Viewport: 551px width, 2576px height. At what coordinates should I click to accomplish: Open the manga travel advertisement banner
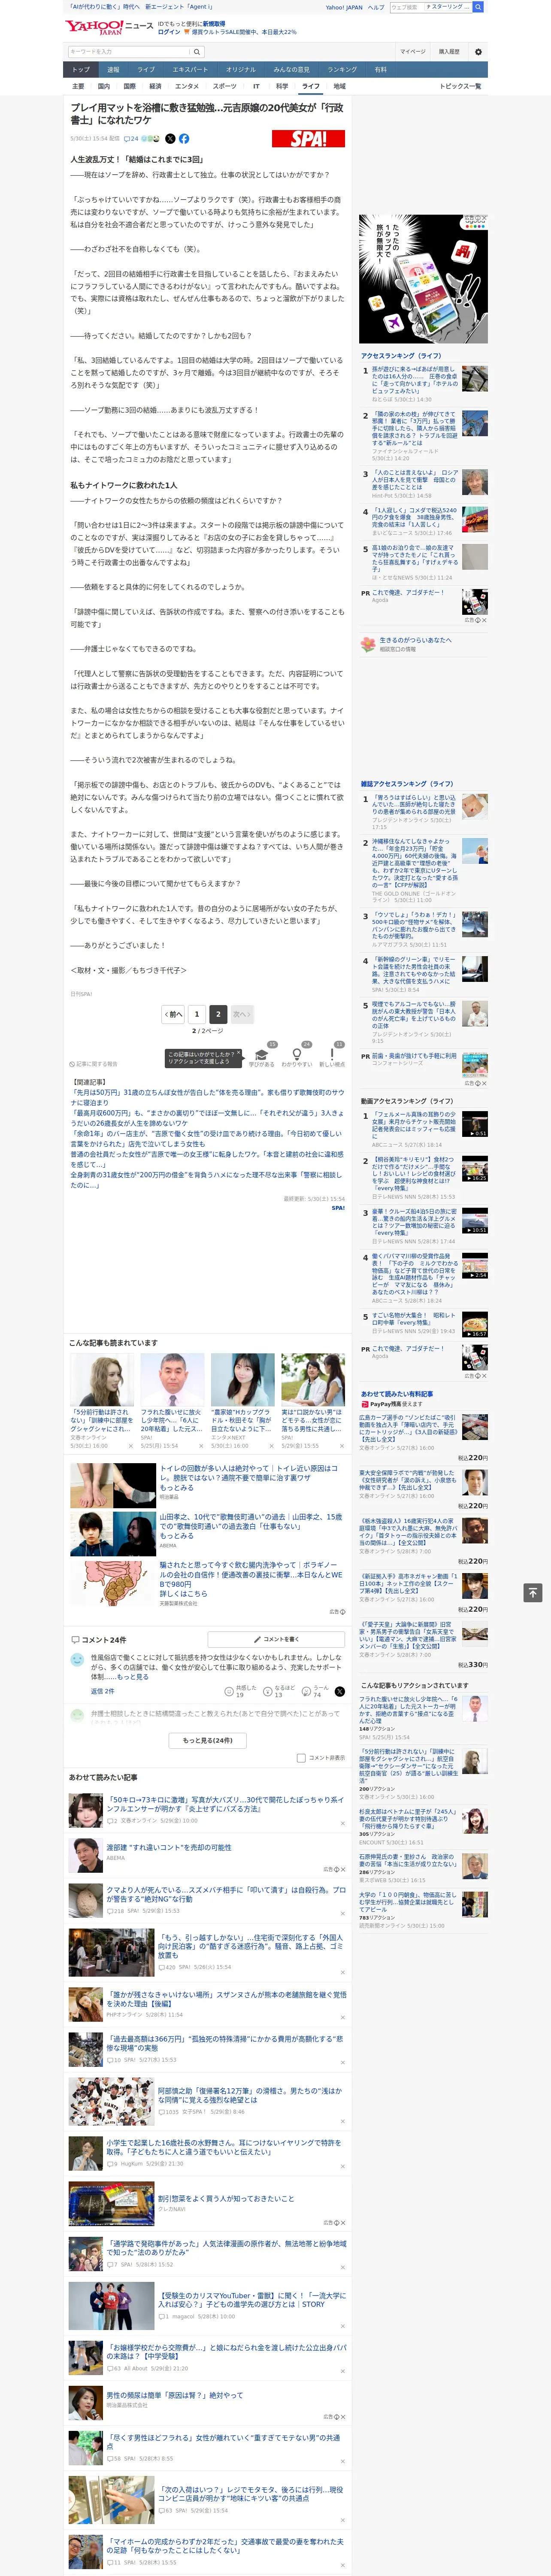click(424, 279)
